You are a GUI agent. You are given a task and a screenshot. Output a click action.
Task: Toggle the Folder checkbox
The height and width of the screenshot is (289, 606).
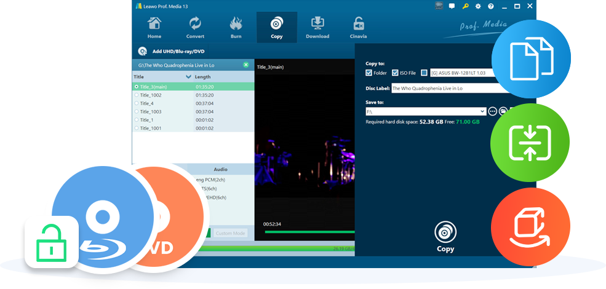coord(369,73)
